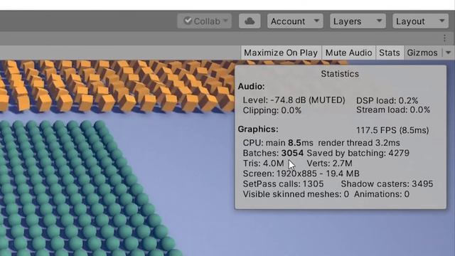Open the Layers dropdown
This screenshot has width=455, height=256.
click(358, 21)
